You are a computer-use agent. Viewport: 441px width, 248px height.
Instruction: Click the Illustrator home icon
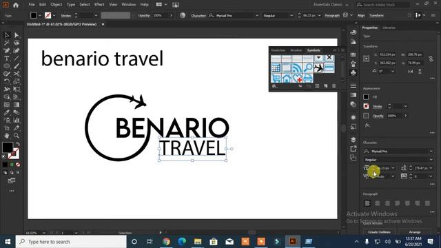16,5
